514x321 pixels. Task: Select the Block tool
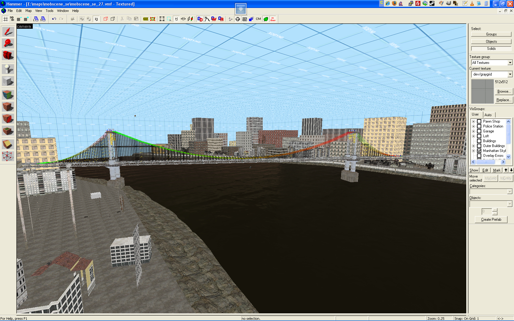point(8,81)
